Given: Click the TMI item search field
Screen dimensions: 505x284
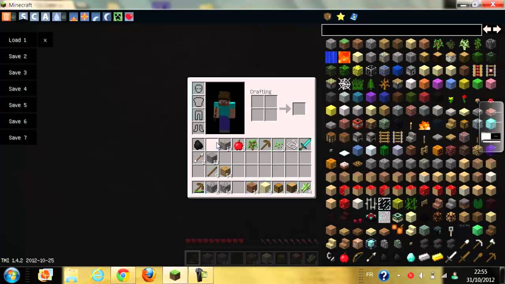Looking at the screenshot, I should [402, 30].
